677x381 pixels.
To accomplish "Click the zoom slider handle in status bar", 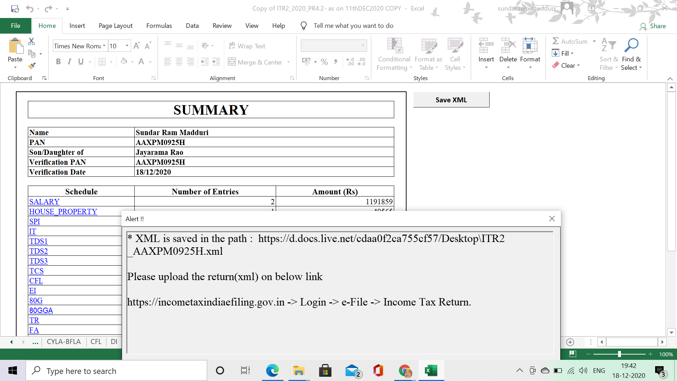I will coord(619,354).
